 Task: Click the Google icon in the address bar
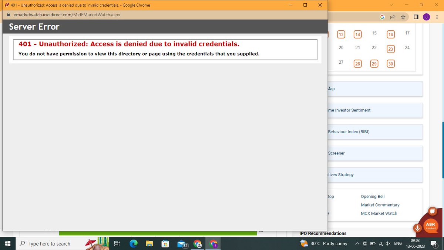[x=382, y=17]
